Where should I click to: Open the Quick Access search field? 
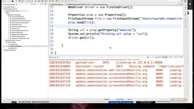pos(173,1)
